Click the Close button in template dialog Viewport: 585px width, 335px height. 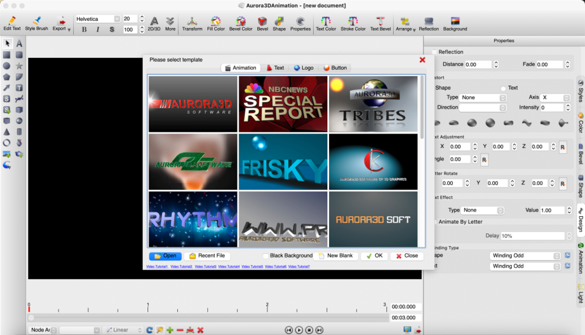[x=407, y=256]
